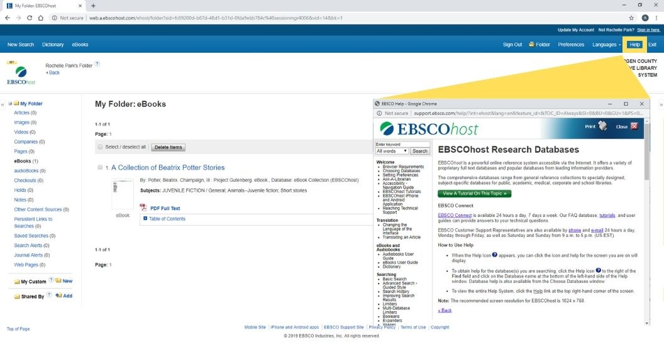Click help icon next to My Custom
Image resolution: width=664 pixels, height=357 pixels.
coord(51,280)
